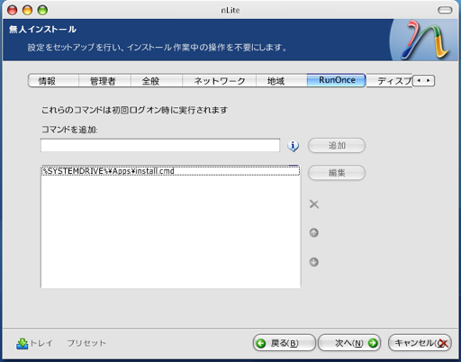Open the 管理者 tab
The image size is (461, 362).
tap(104, 81)
